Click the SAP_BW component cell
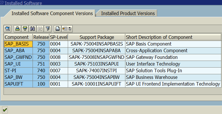222x114 pixels. click(x=18, y=77)
